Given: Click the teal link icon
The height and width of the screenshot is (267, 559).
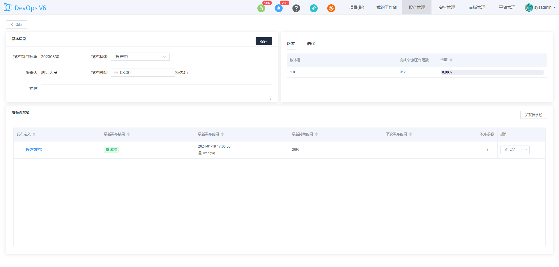Looking at the screenshot, I should coord(314,8).
